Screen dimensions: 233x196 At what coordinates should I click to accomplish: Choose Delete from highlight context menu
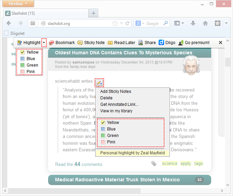click(106, 98)
